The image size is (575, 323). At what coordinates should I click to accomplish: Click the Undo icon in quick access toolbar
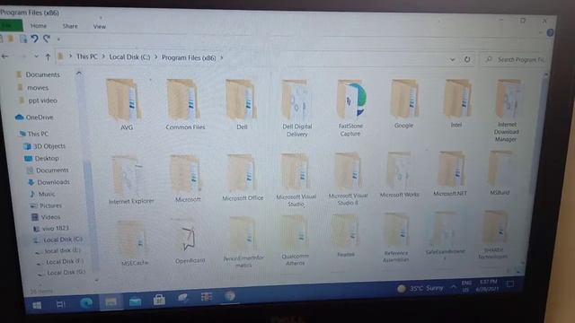pos(34,39)
